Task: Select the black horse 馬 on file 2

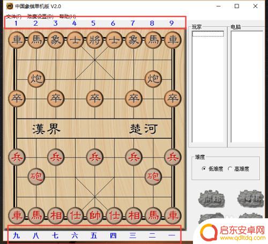Action: pyautogui.click(x=36, y=40)
